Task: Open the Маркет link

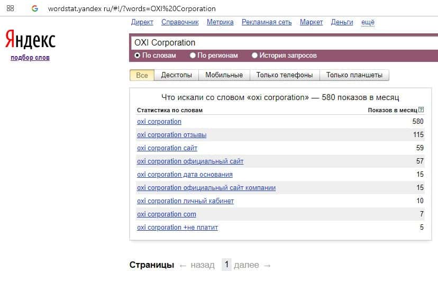Action: tap(311, 22)
